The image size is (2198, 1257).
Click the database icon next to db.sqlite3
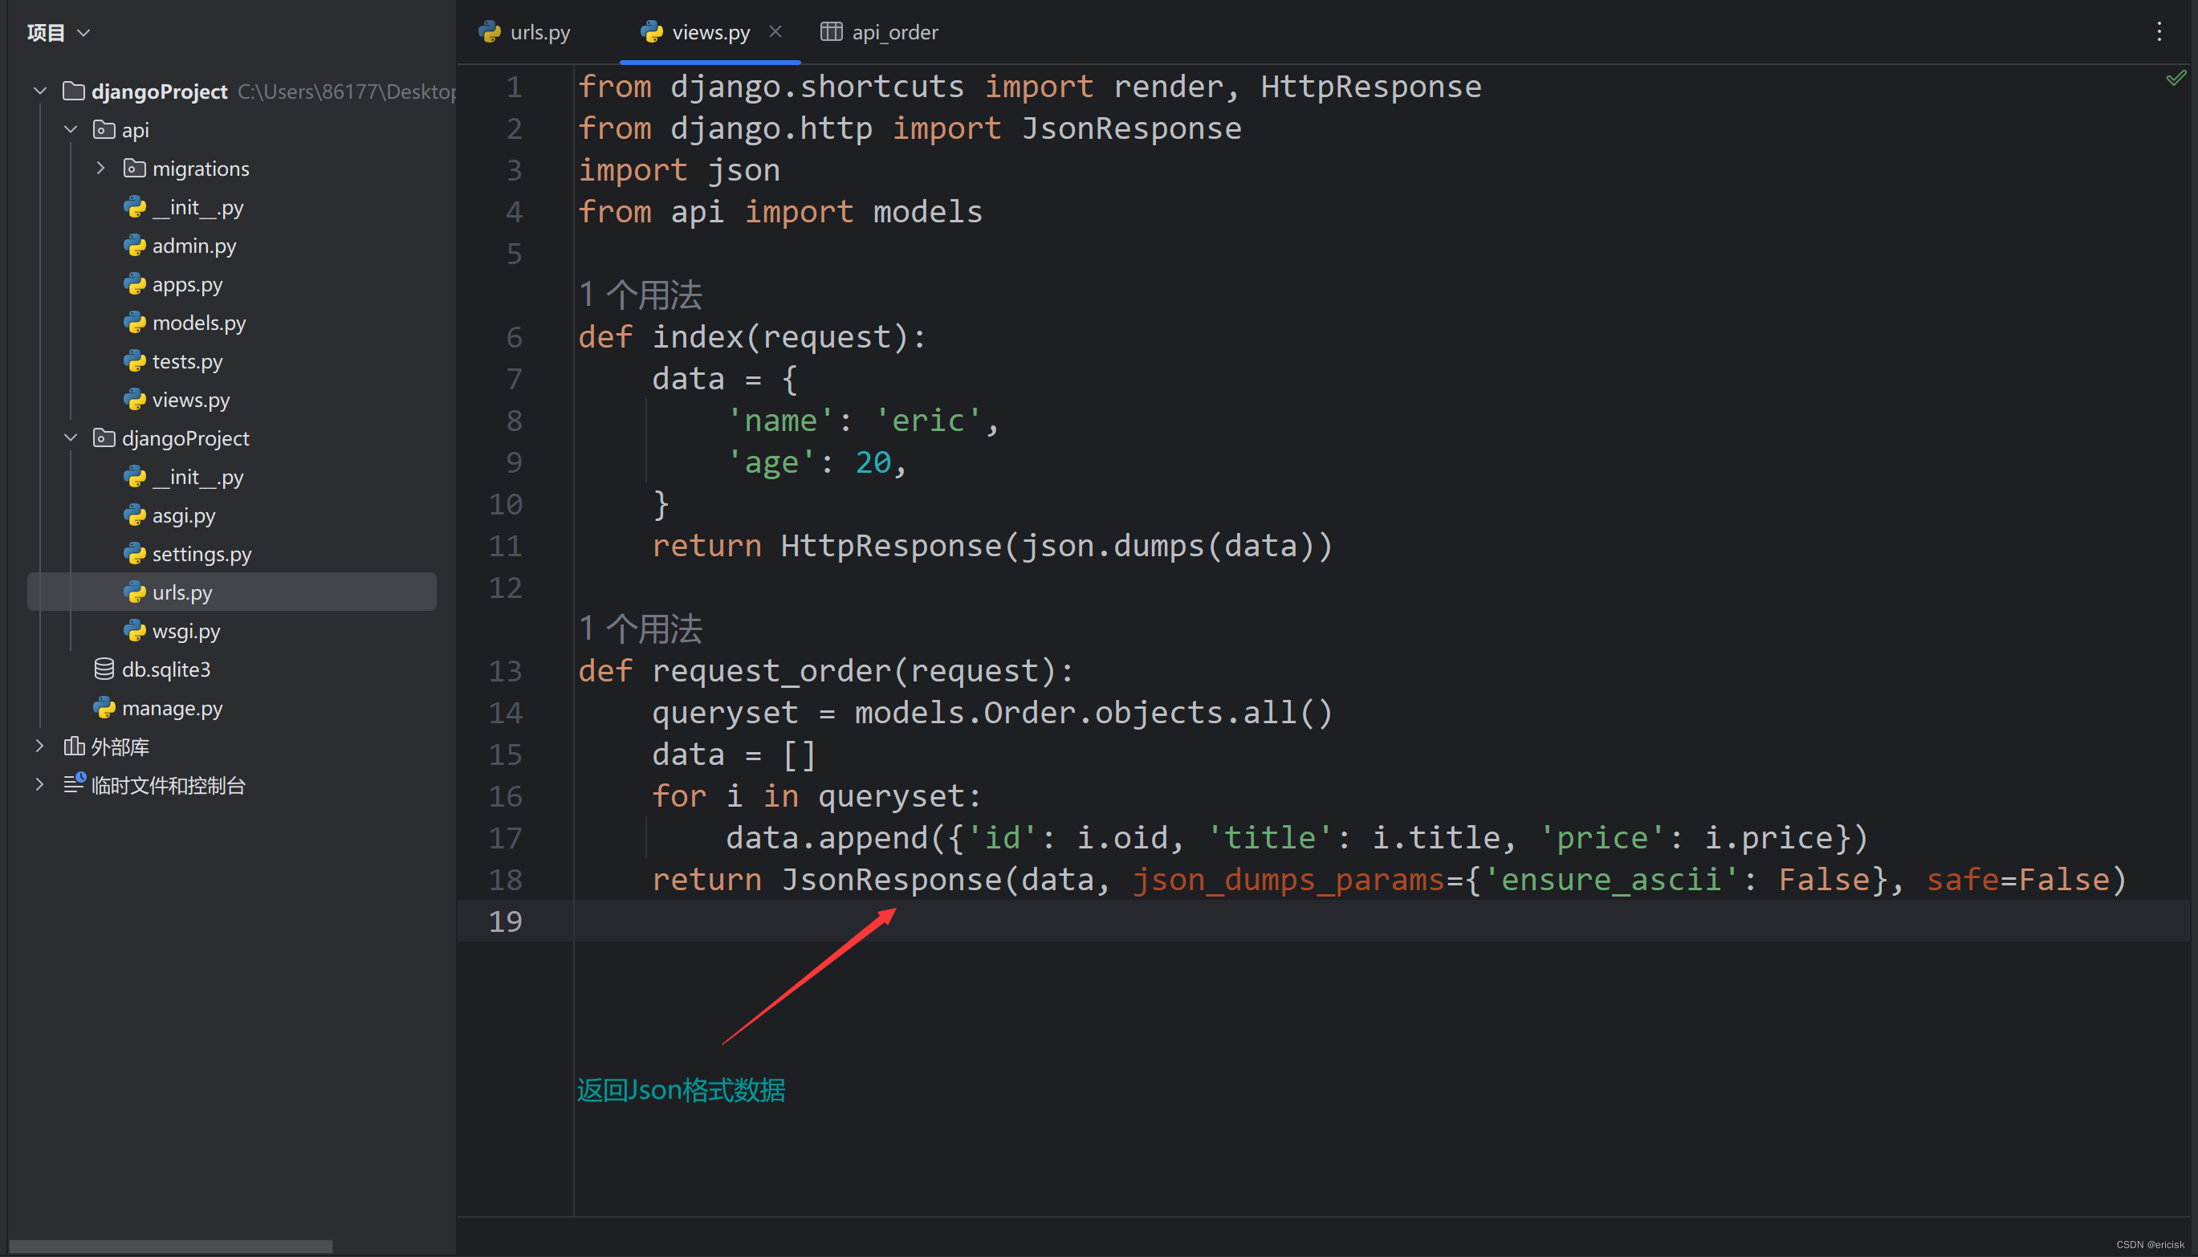104,669
